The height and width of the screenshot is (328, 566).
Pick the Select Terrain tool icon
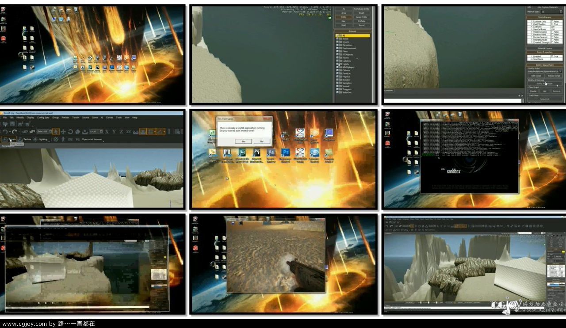point(85,132)
